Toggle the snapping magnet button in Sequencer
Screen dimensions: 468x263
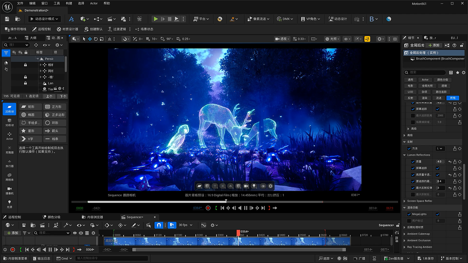[159, 225]
